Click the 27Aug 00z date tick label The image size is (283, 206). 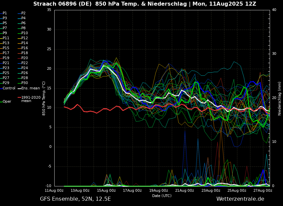[x=263, y=191]
